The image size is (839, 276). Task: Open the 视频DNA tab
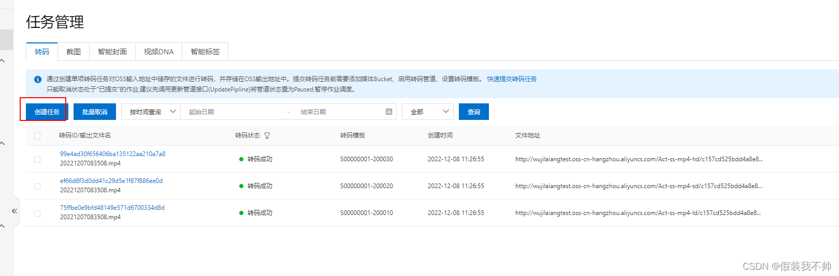159,52
